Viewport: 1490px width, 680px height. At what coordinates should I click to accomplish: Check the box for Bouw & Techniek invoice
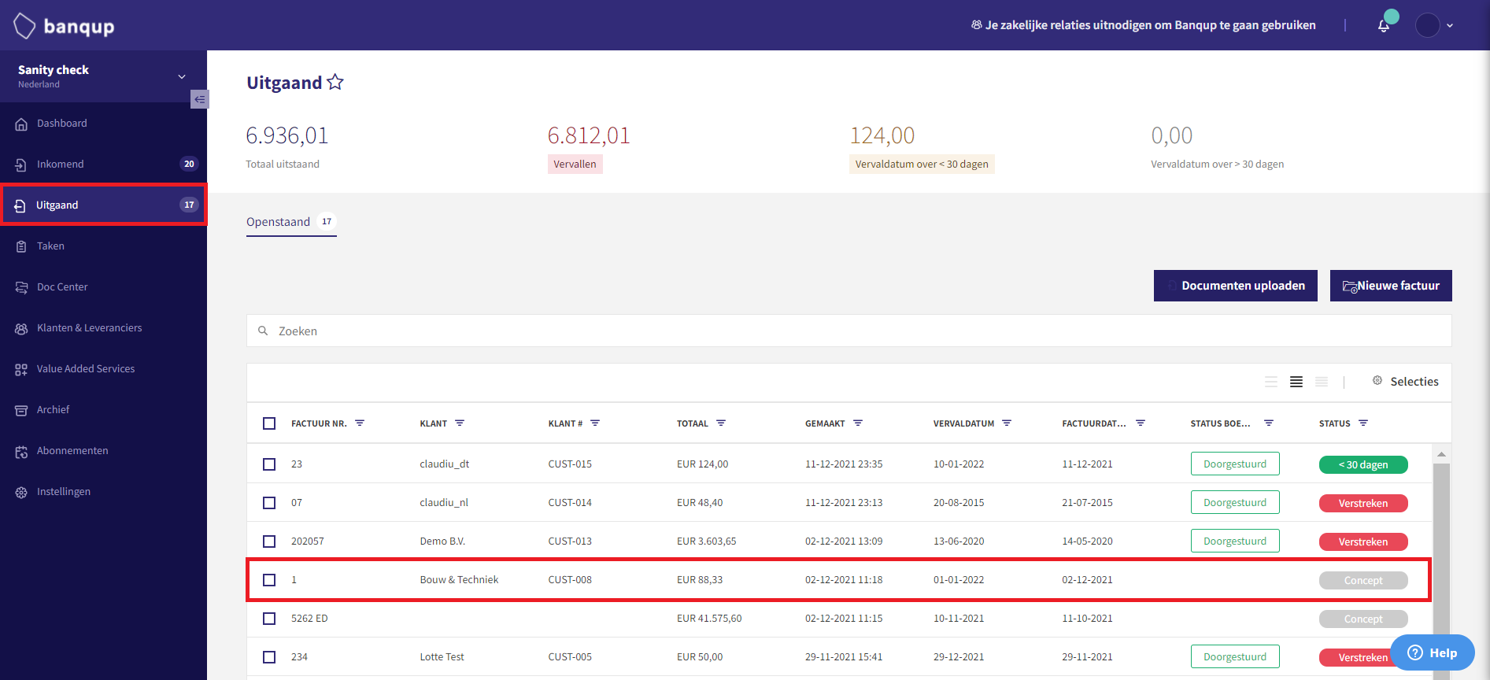click(269, 580)
